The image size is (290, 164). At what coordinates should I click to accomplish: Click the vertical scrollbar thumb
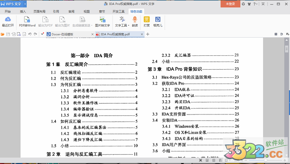coord(286,49)
